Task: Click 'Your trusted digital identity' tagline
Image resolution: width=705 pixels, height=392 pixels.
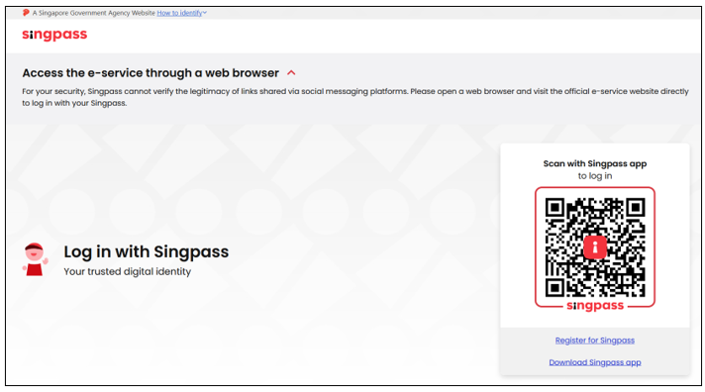Action: coord(128,271)
